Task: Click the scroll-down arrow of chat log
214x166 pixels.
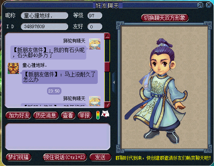Action: tap(107, 105)
